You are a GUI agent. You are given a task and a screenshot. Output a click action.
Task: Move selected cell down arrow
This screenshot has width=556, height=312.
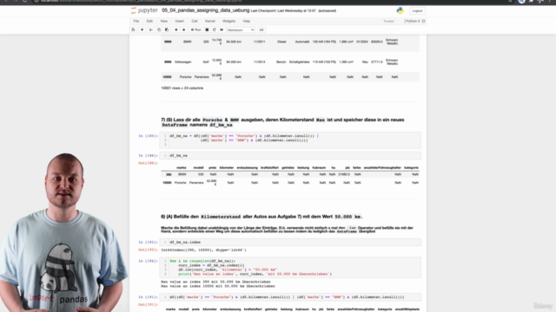tap(183, 30)
